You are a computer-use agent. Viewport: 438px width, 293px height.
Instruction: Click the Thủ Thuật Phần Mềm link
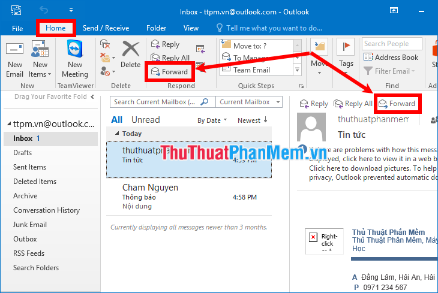pos(388,232)
